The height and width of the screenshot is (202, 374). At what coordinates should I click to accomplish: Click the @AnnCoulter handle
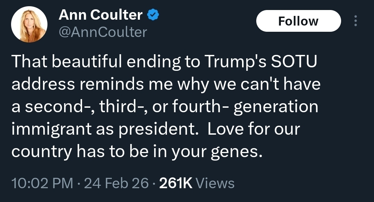coord(103,32)
